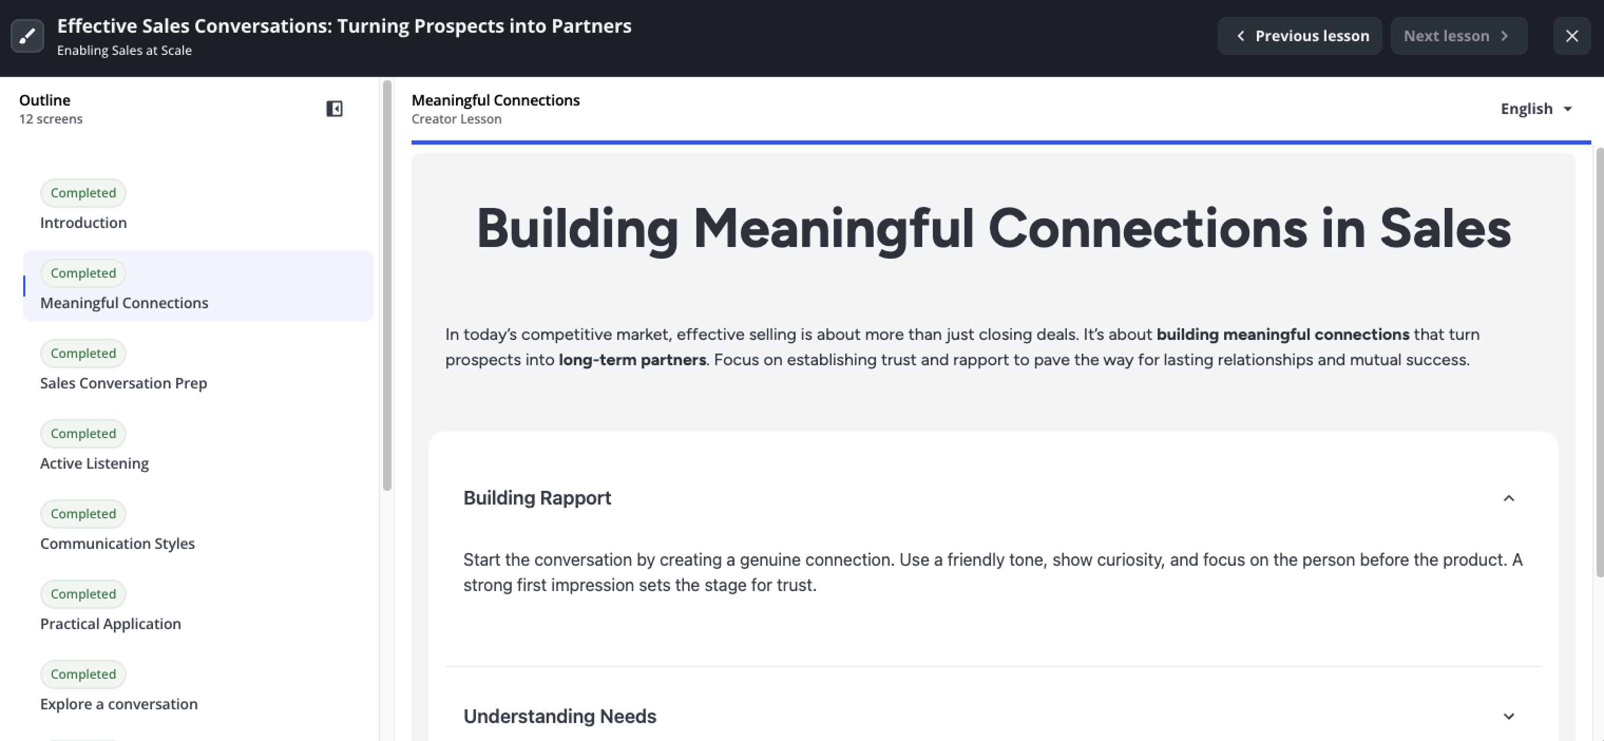Select the Meaningful Connections outline item
The height and width of the screenshot is (741, 1604).
(x=124, y=303)
